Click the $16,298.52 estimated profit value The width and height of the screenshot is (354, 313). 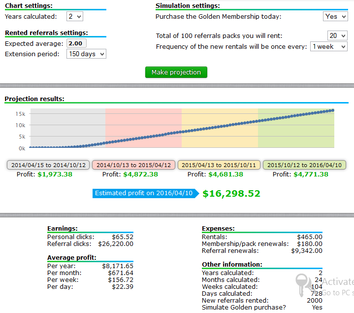(x=231, y=193)
